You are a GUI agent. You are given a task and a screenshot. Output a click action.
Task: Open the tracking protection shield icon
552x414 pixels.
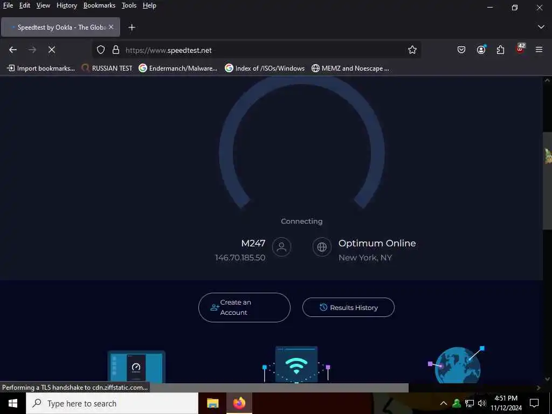[x=101, y=50]
